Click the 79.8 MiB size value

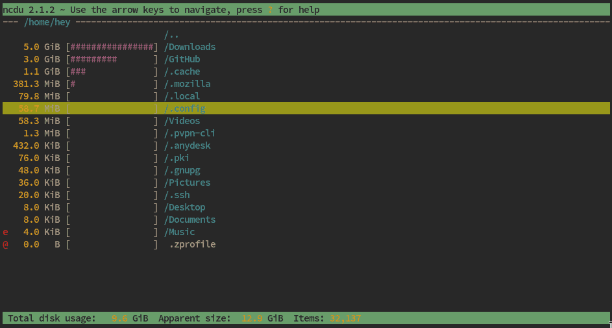pyautogui.click(x=40, y=96)
